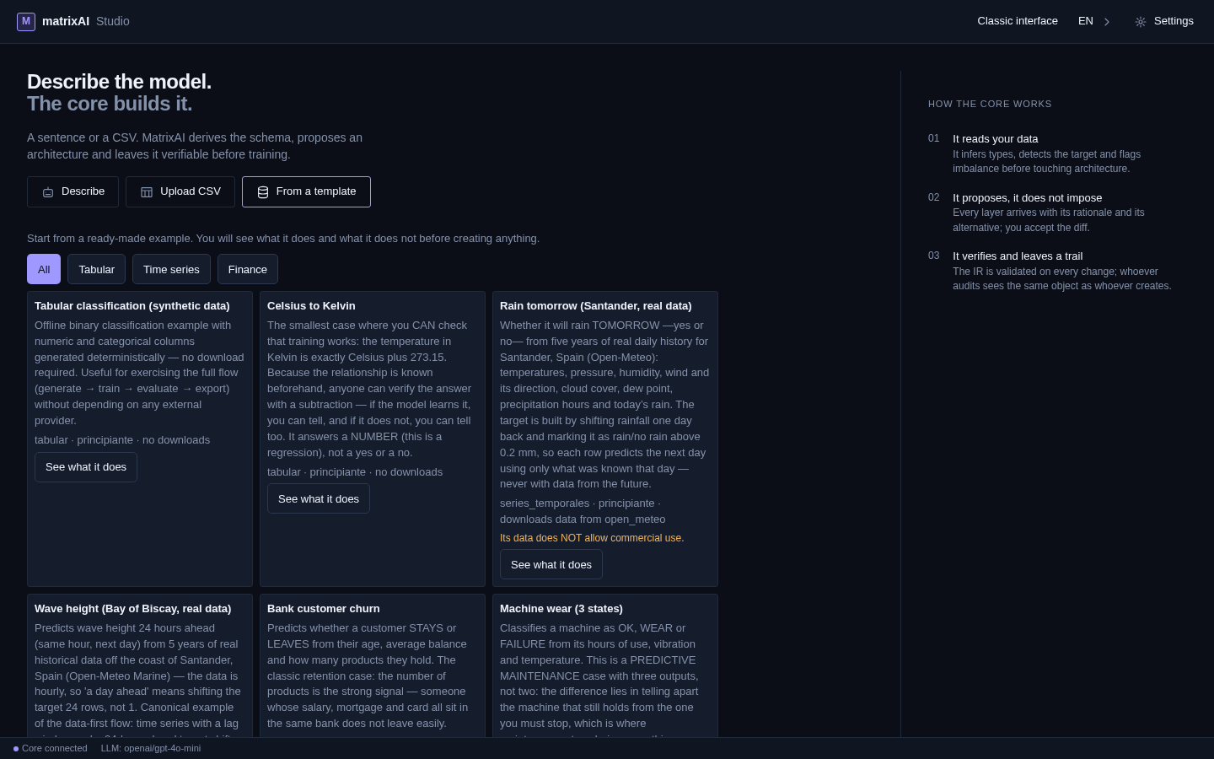
Task: Open the Tabular classification (synthetic data) card title
Action: (132, 306)
